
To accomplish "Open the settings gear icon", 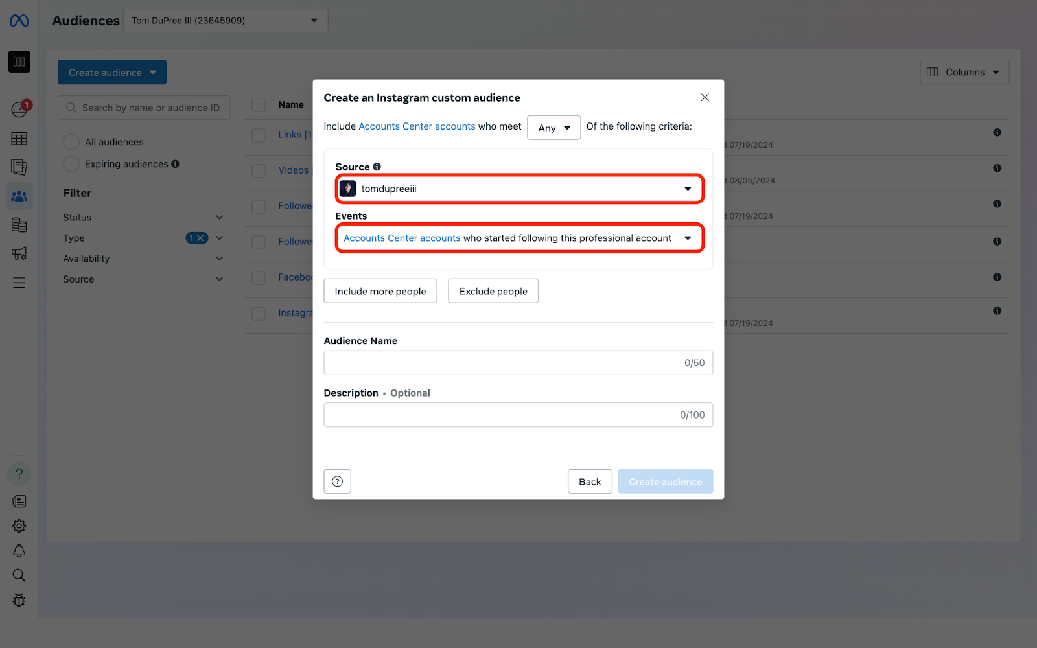I will click(x=19, y=526).
